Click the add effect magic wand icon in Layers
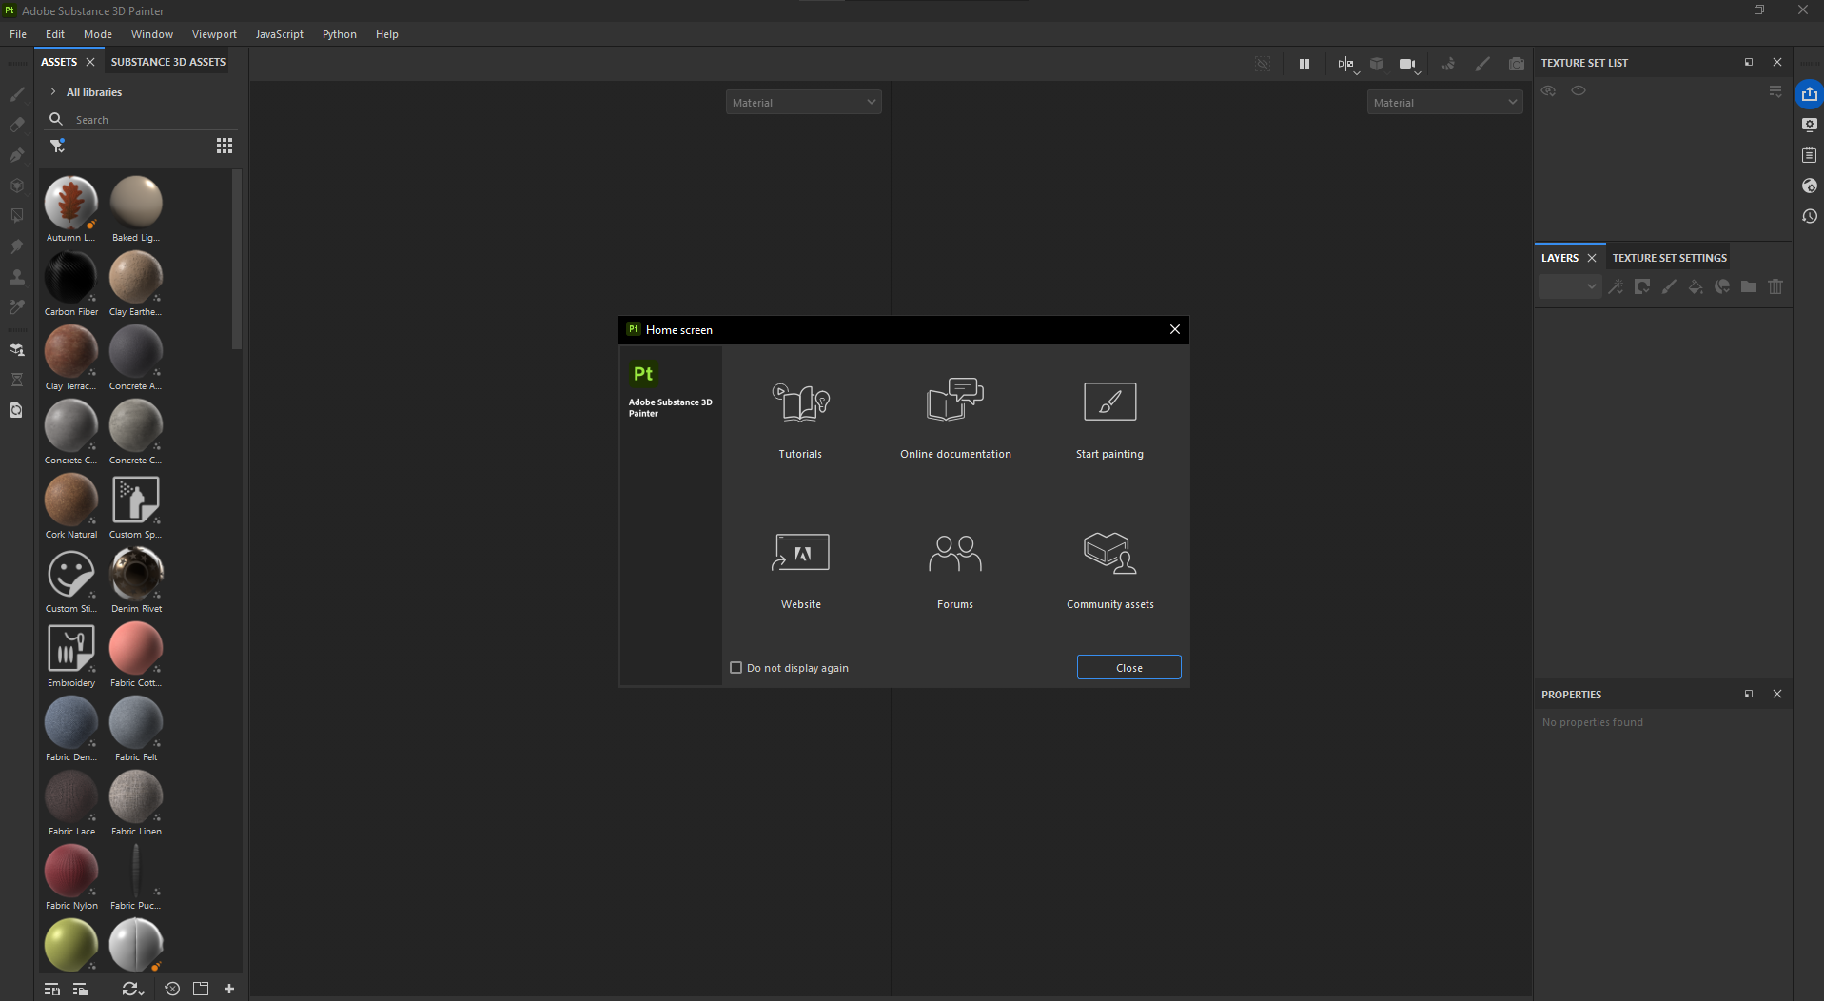1824x1001 pixels. point(1615,286)
